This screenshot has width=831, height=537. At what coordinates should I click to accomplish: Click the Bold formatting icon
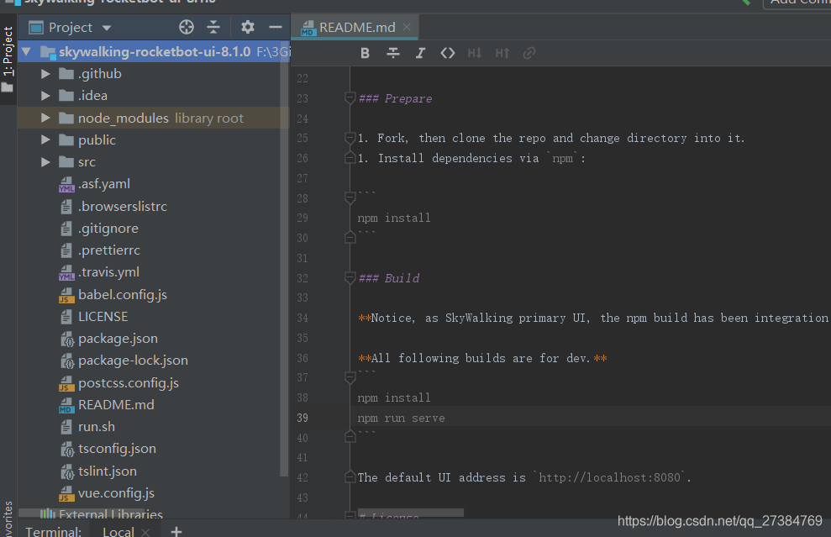click(x=365, y=53)
